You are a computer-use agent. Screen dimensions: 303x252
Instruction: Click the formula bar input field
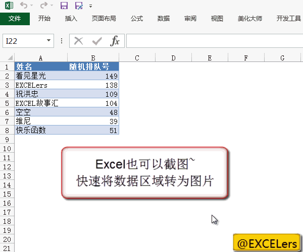tap(212, 41)
